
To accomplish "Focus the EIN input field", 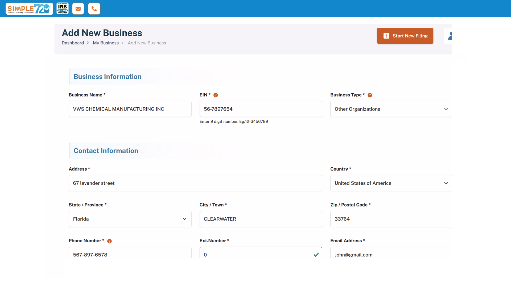I will coord(261,109).
